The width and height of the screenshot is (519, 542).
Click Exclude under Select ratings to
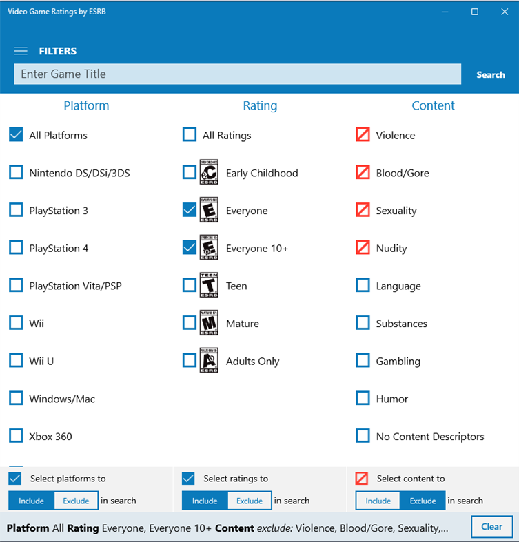coord(250,501)
